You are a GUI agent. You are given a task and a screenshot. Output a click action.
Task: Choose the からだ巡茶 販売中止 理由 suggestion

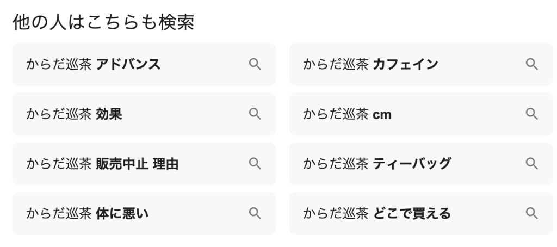point(102,163)
